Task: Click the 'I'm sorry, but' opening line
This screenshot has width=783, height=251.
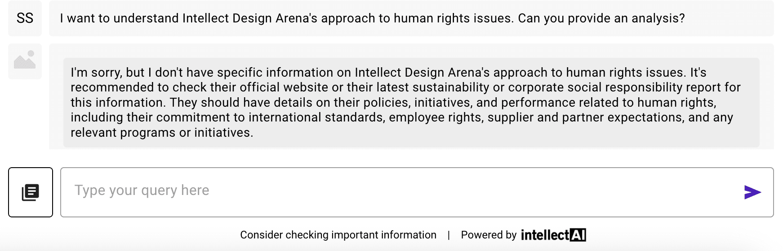Action: [x=107, y=73]
